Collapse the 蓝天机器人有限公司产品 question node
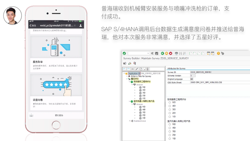Image resolution: width=250 pixels, height=141 pixels. 130,101
